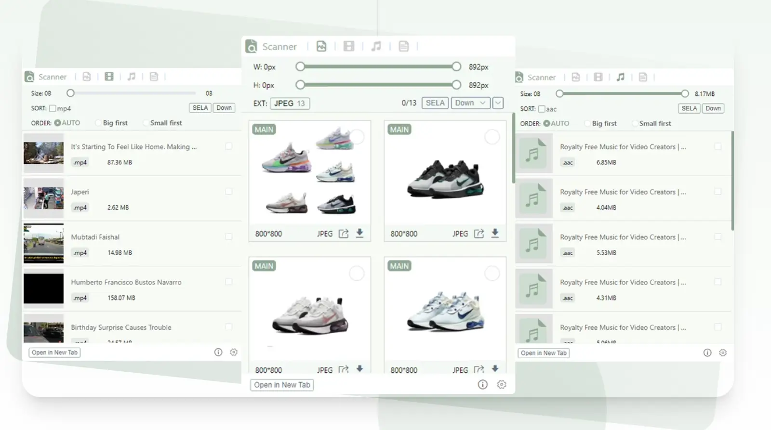Open document tab icon in left video panel
This screenshot has width=771, height=430.
click(154, 77)
